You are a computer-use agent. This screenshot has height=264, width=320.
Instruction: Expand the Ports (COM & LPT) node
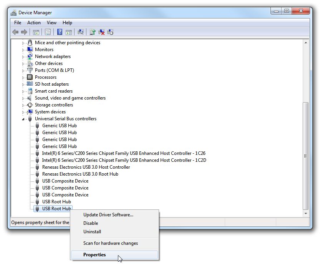23,71
